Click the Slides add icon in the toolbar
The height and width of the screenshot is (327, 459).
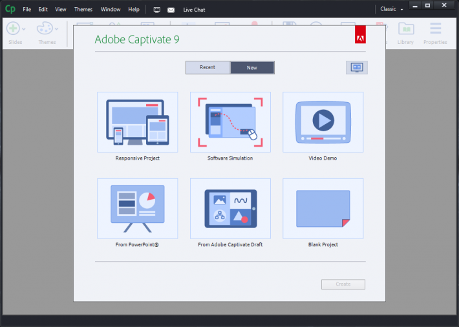click(x=13, y=28)
